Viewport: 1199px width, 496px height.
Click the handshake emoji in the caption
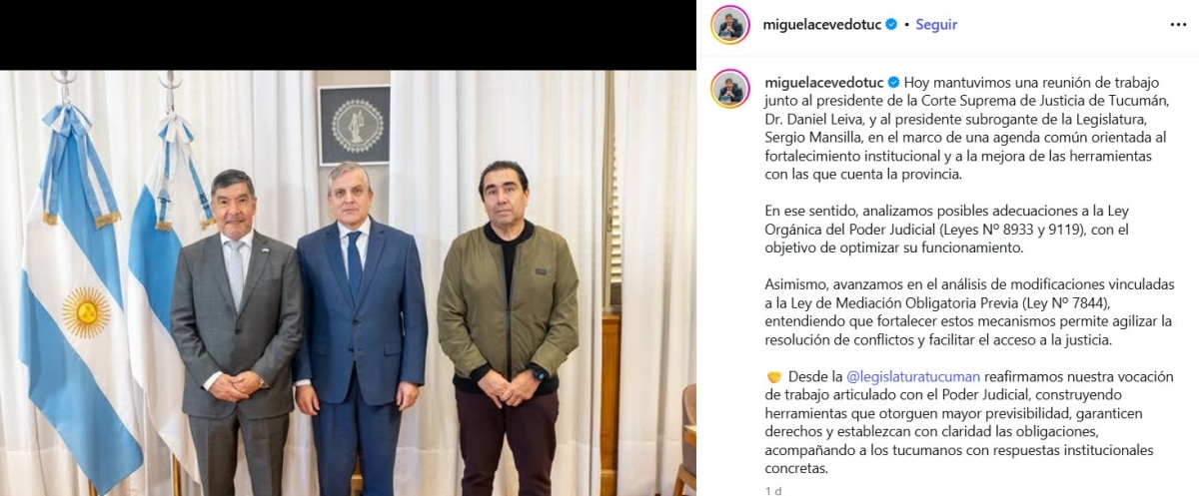point(773,377)
